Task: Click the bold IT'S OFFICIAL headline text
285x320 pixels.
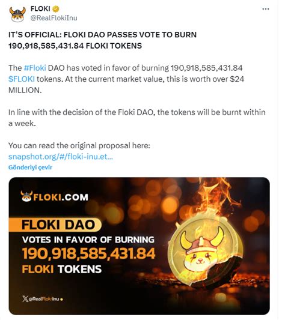Action: click(x=102, y=40)
